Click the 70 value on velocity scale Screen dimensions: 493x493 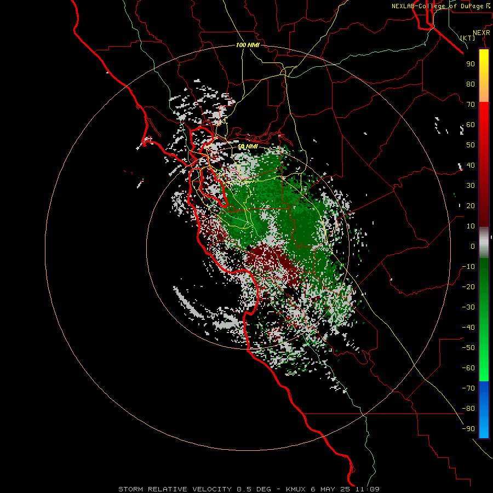[x=471, y=105]
